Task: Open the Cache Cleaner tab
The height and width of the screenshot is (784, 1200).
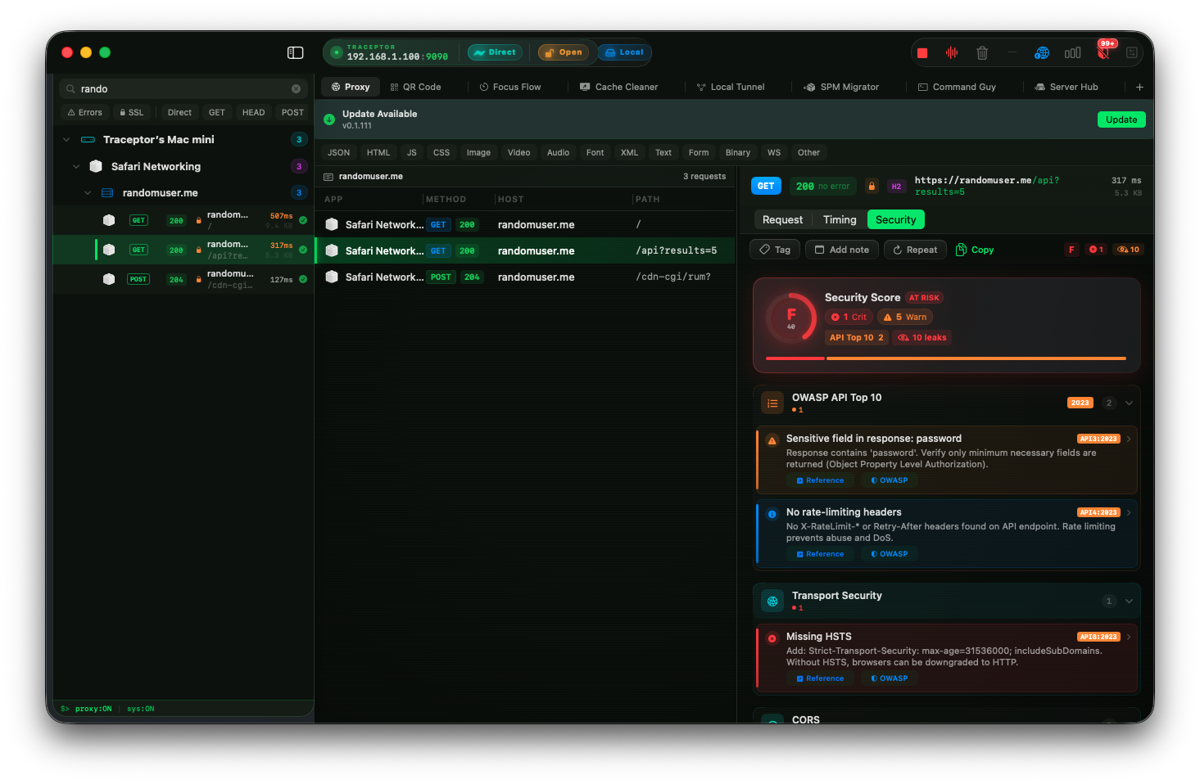Action: 619,87
